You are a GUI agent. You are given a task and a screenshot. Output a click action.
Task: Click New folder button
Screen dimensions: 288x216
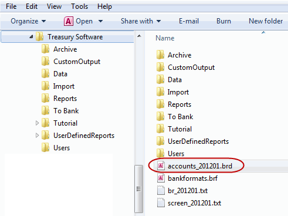pyautogui.click(x=266, y=21)
